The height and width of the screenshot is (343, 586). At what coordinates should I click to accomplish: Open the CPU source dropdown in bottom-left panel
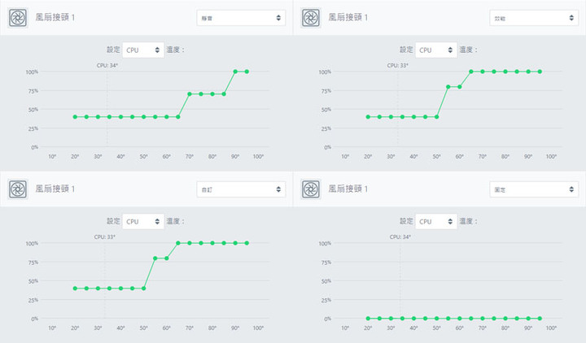pos(143,221)
